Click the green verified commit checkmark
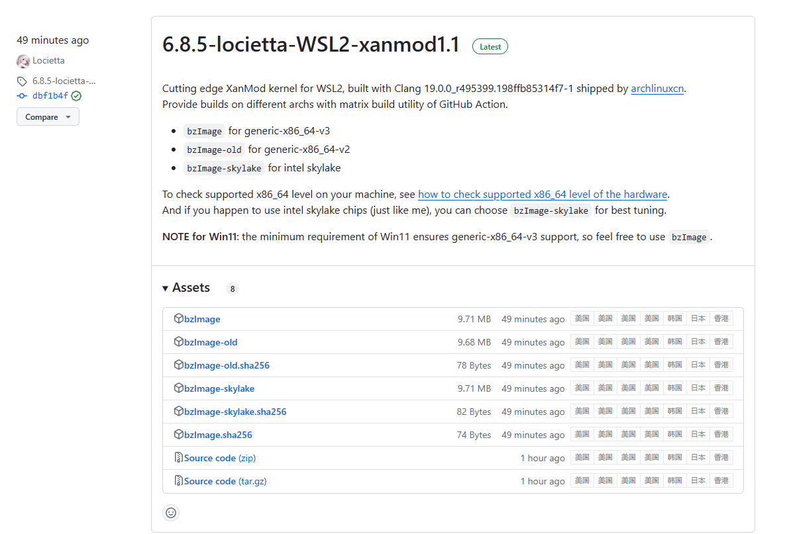 [76, 95]
